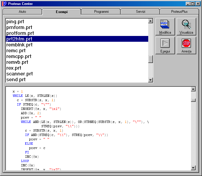Image resolution: width=202 pixels, height=176 pixels.
Task: Choose protform.prt from the list
Action: click(77, 33)
